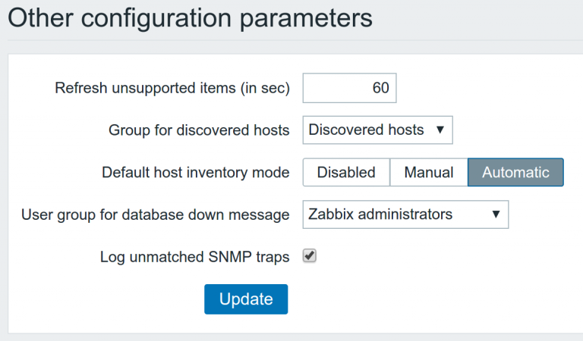Click the Refresh unsupported items input field
583x341 pixels.
pyautogui.click(x=349, y=88)
